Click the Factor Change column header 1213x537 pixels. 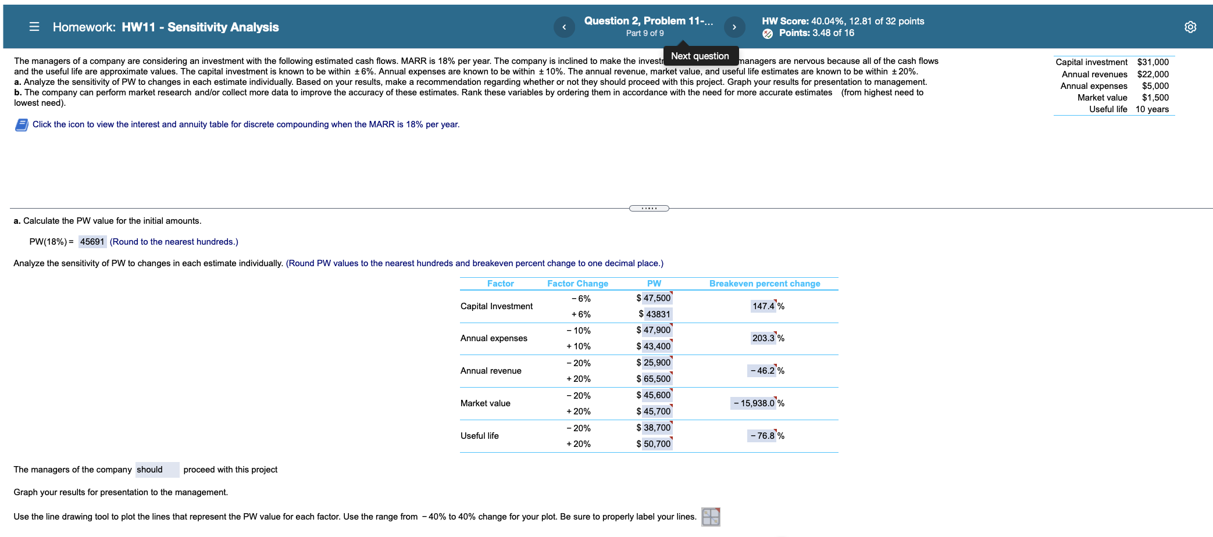tap(577, 283)
